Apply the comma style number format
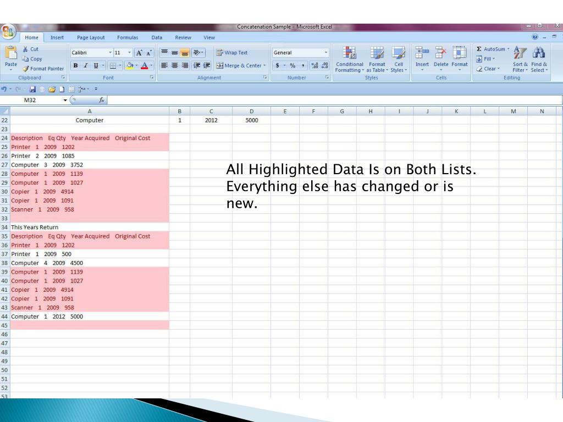 click(x=303, y=66)
